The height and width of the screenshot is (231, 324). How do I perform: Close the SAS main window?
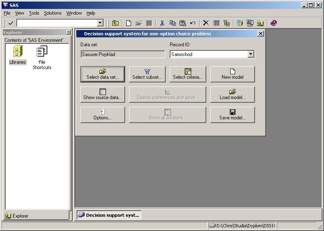[x=318, y=5]
